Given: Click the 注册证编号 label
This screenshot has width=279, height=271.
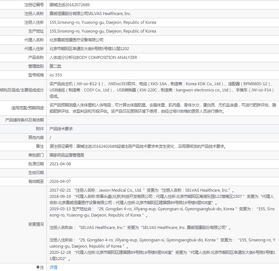Looking at the screenshot, I should click(34, 5).
